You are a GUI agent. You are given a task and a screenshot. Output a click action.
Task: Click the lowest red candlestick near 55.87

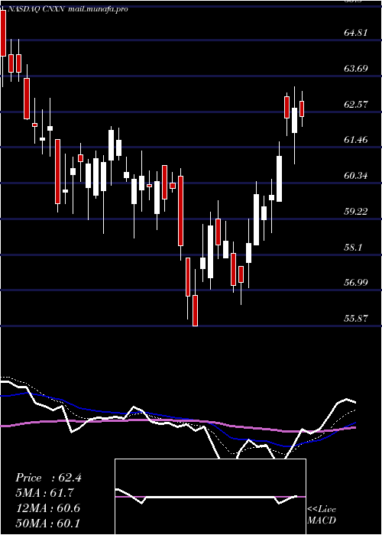[x=195, y=310]
